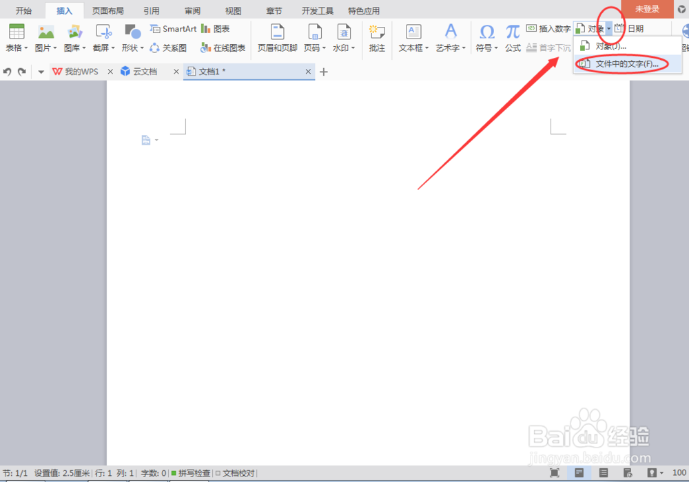Image resolution: width=689 pixels, height=482 pixels.
Task: Click 插入数字 insert number
Action: pyautogui.click(x=548, y=29)
